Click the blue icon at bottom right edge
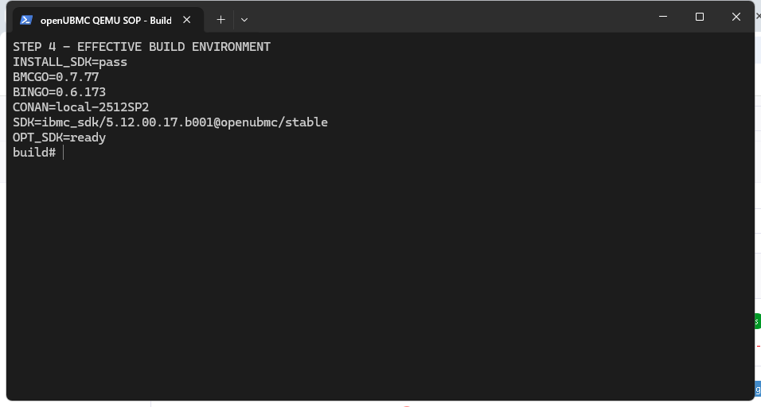This screenshot has width=761, height=407. click(758, 389)
